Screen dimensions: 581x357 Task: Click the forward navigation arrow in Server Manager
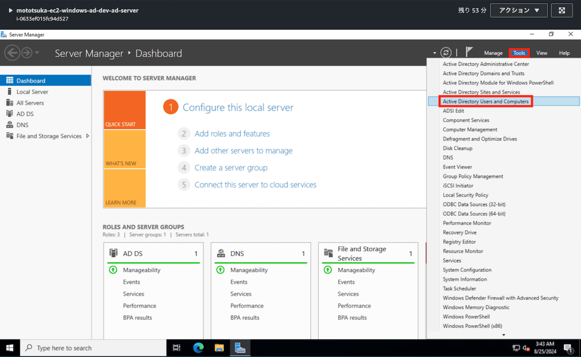[x=27, y=53]
